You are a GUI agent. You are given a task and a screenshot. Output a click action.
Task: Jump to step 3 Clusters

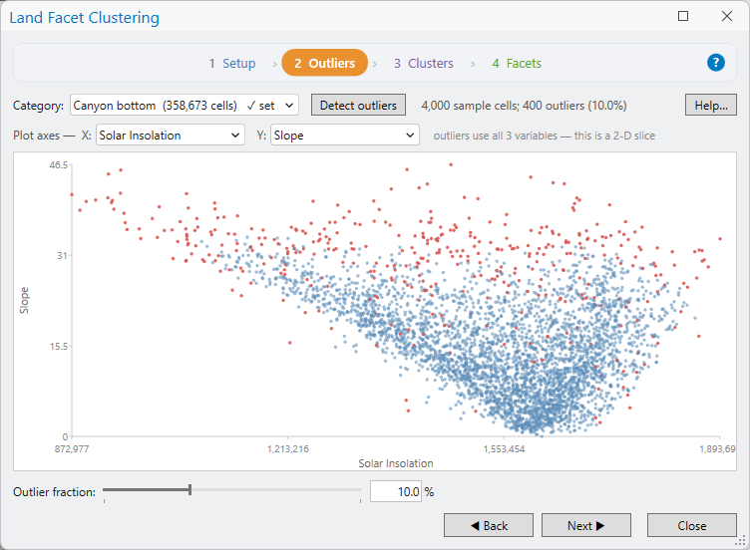coord(424,63)
